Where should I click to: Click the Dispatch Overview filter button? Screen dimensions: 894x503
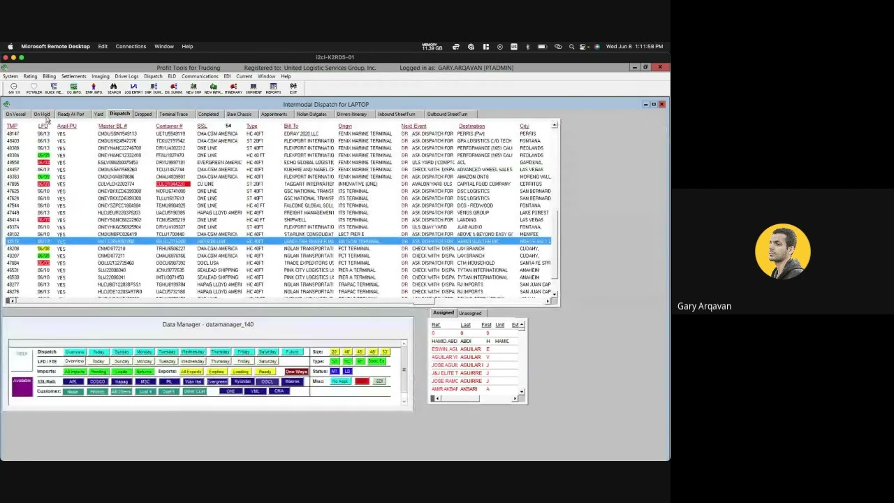point(74,352)
